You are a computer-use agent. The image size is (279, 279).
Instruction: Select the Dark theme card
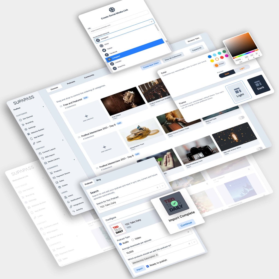pyautogui.click(x=259, y=85)
